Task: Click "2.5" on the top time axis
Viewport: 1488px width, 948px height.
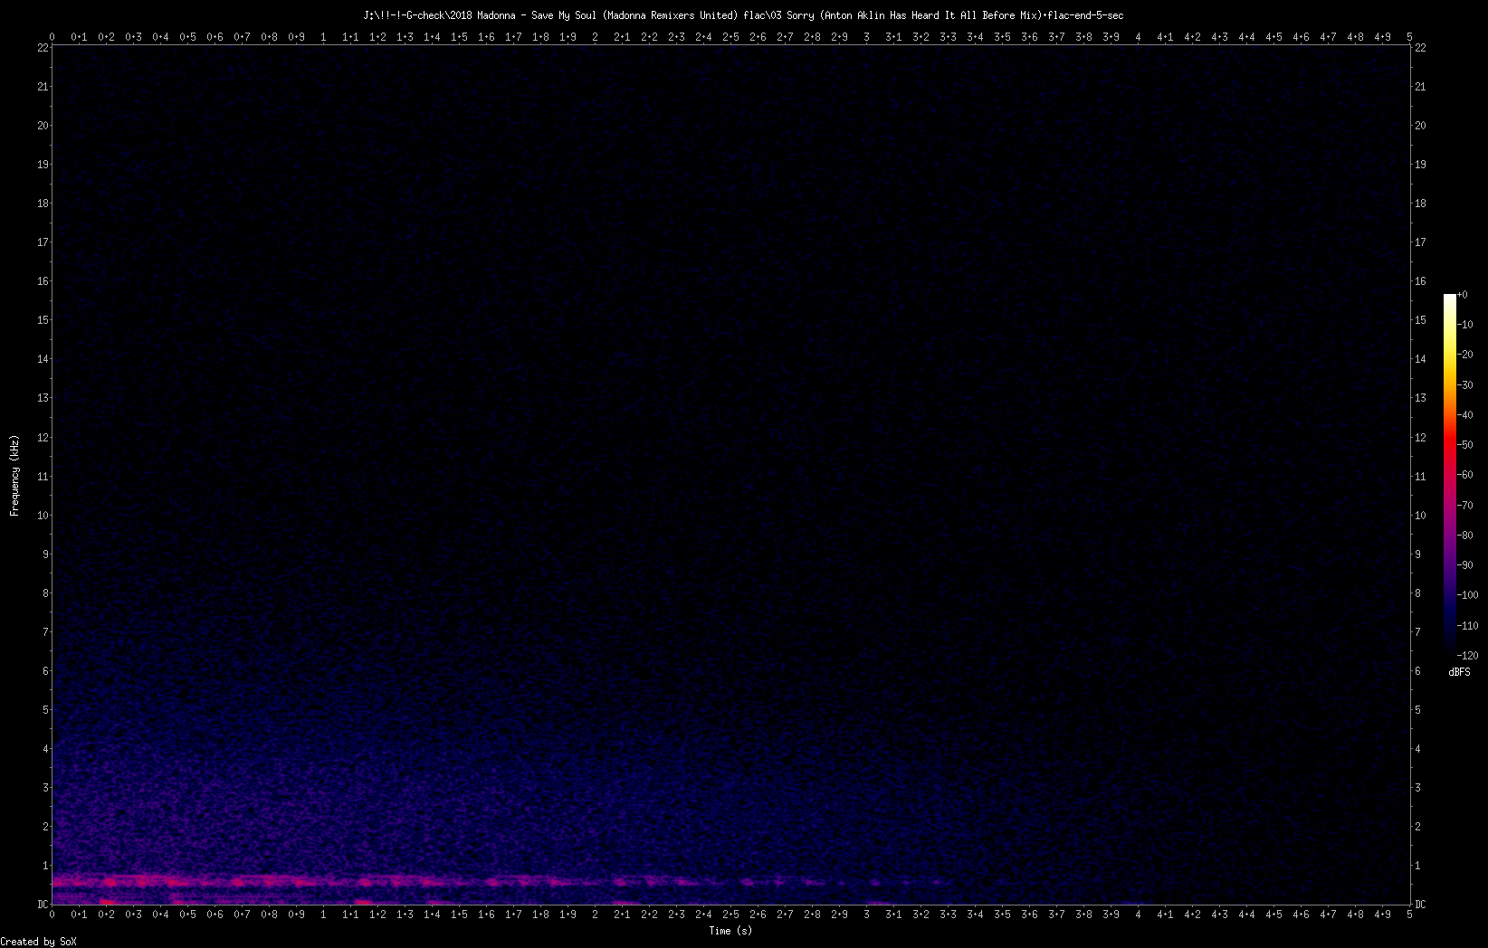Action: (730, 37)
